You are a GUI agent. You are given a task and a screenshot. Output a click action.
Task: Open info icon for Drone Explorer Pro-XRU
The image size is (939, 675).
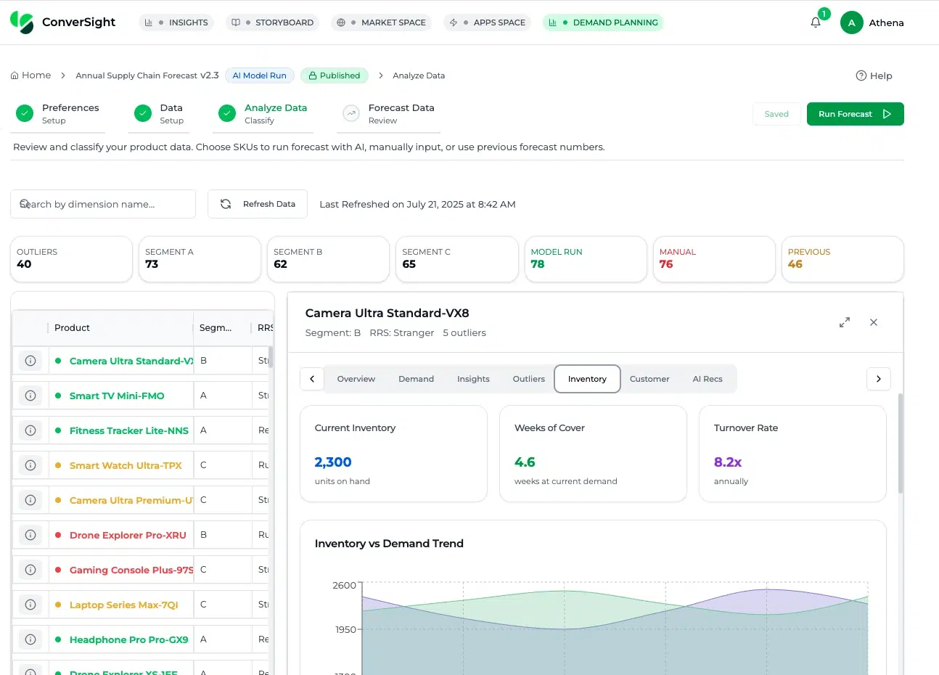[x=30, y=535]
